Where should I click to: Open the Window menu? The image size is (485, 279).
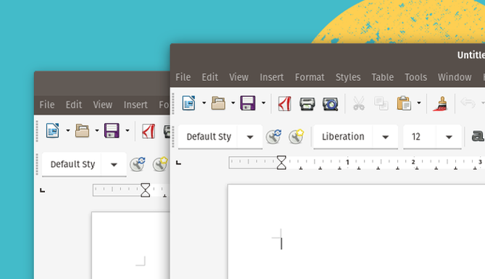pyautogui.click(x=455, y=77)
